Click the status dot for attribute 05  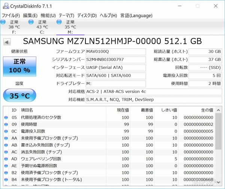coord(6,117)
